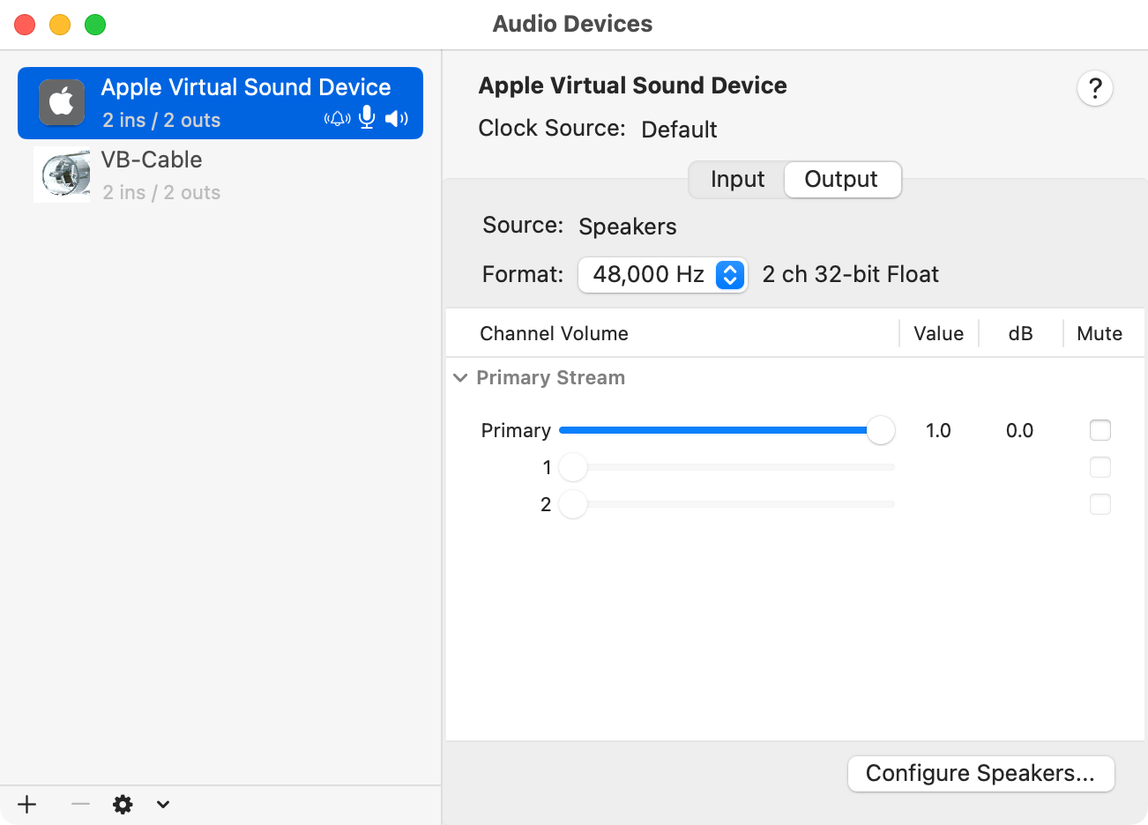1148x825 pixels.
Task: Click the alert sound icon on Apple Virtual Sound Device
Action: click(x=337, y=117)
